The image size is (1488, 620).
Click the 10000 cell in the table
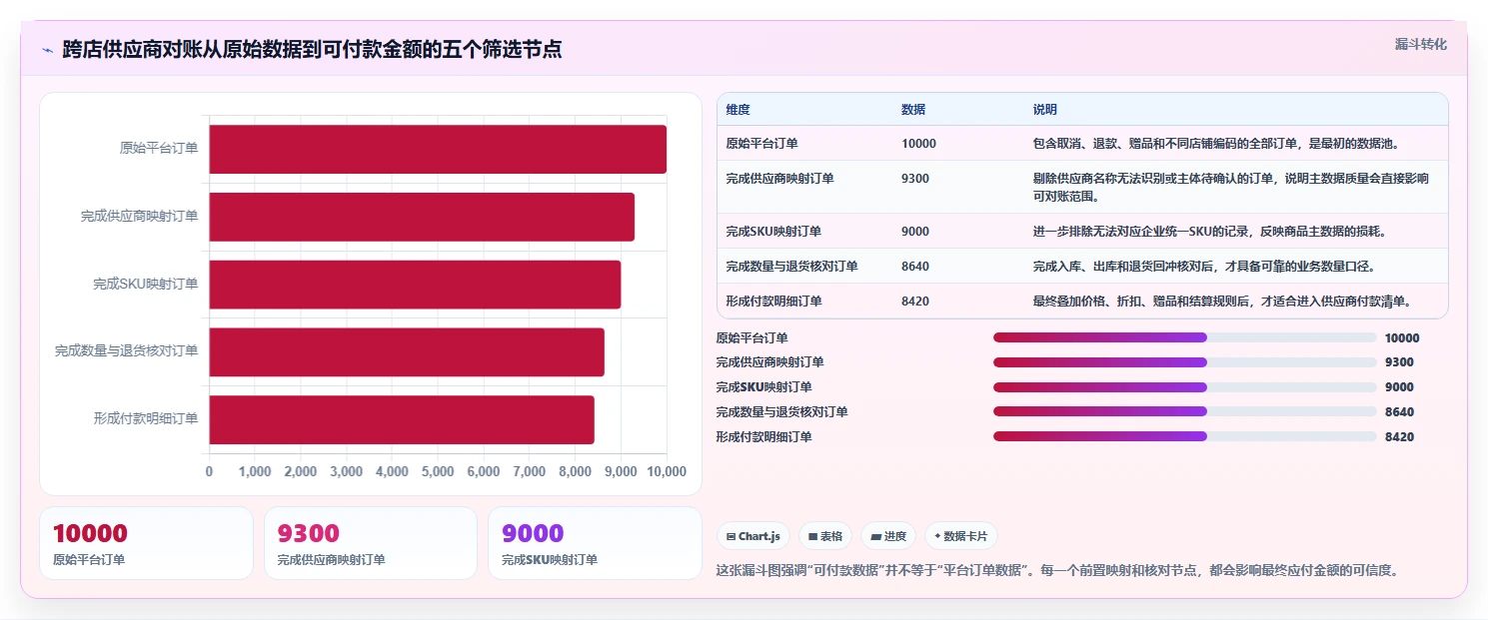[x=918, y=144]
